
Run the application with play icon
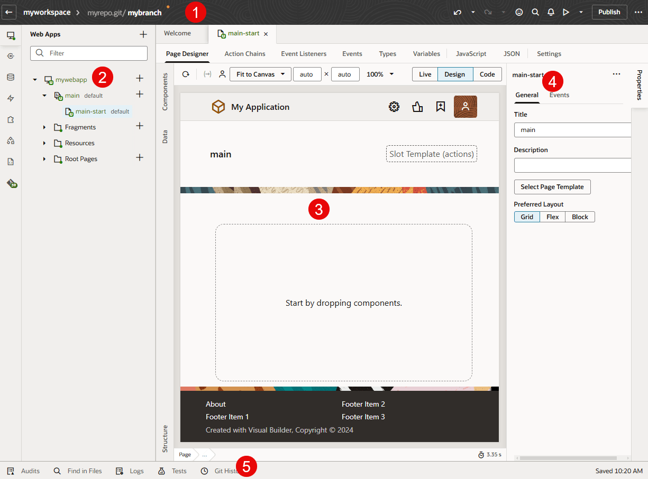point(566,12)
